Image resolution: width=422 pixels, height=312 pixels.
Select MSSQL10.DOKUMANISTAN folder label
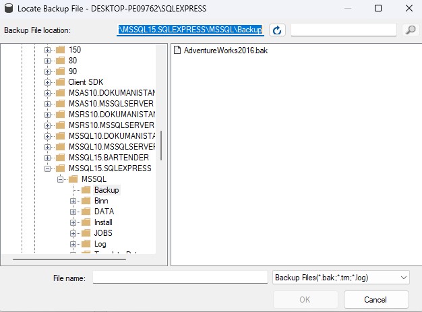pos(112,136)
